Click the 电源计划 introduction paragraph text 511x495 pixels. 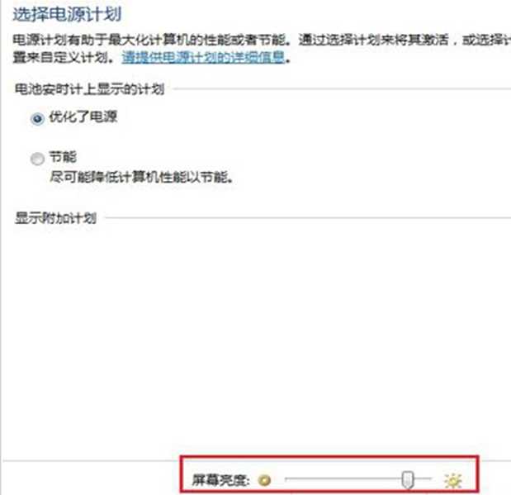(262, 49)
